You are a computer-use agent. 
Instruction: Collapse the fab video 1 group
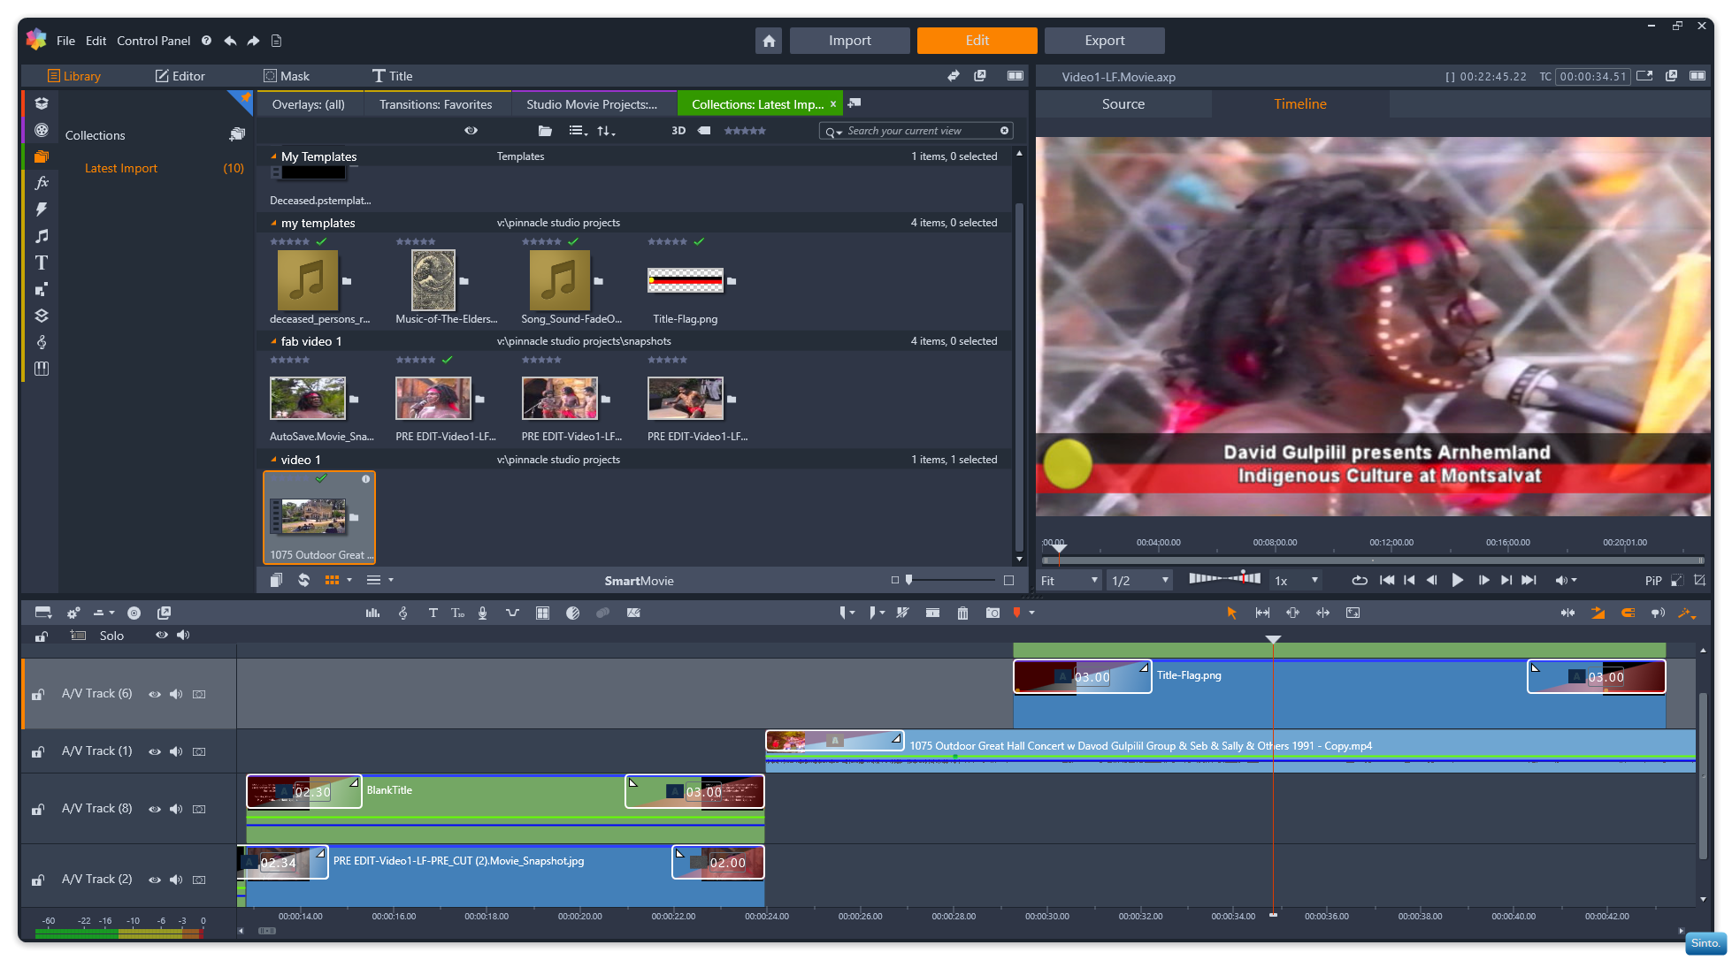(273, 341)
